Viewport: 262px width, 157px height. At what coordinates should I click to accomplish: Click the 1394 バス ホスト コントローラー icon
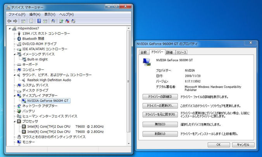(19, 33)
